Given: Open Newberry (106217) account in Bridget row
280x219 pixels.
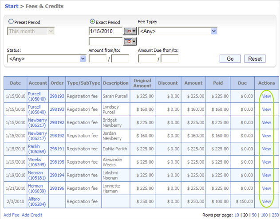Looking at the screenshot, I should [38, 122].
